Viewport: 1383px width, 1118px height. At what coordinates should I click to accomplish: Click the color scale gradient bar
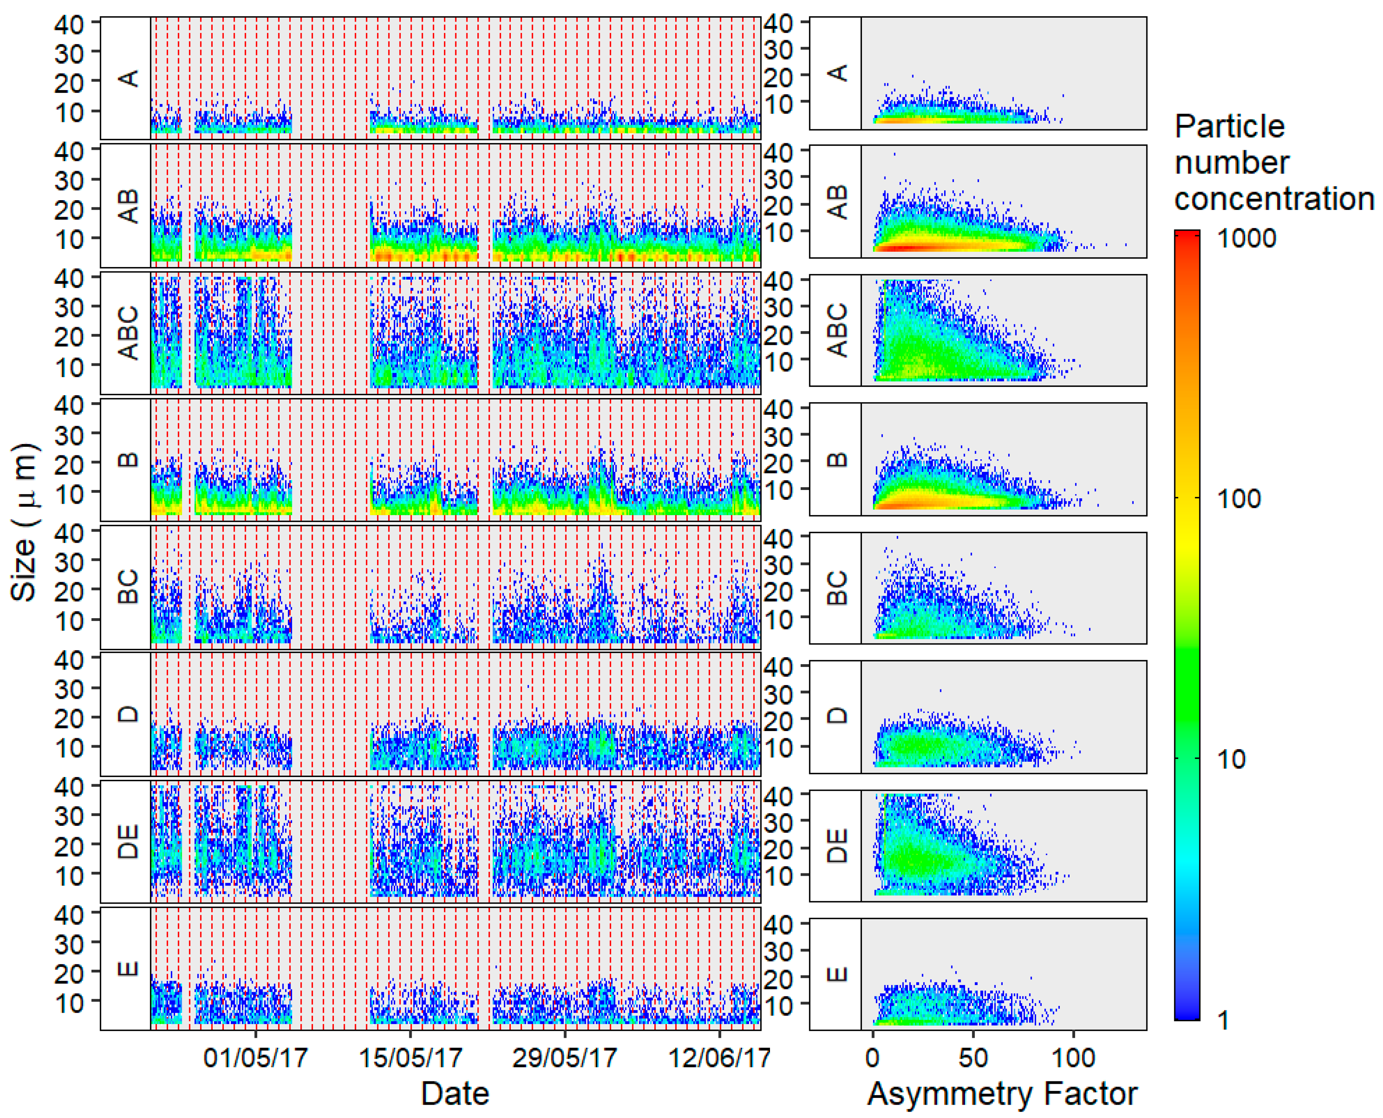click(1187, 625)
